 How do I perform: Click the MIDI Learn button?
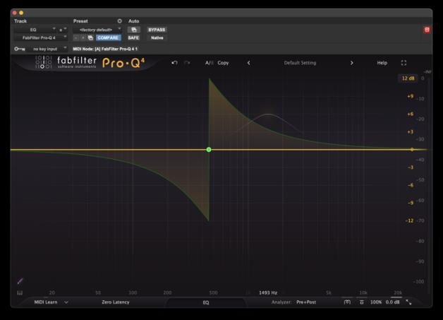coord(45,302)
